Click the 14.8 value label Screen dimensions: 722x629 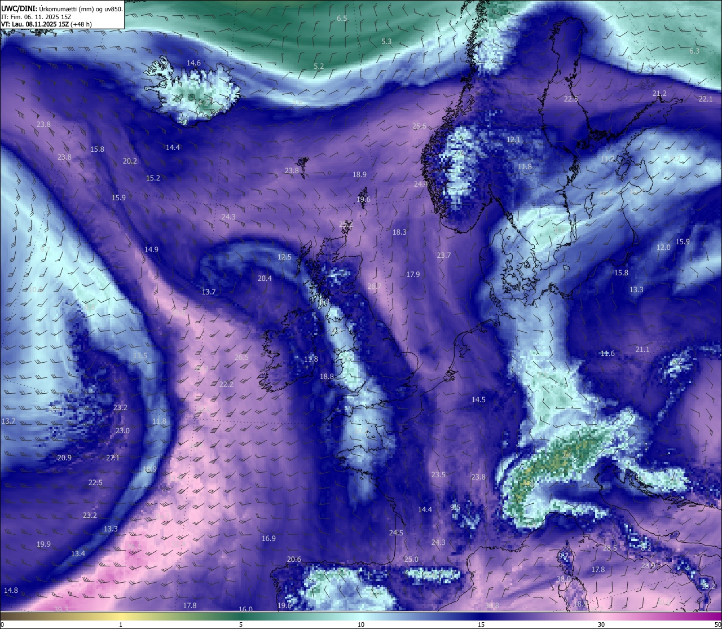pos(11,590)
